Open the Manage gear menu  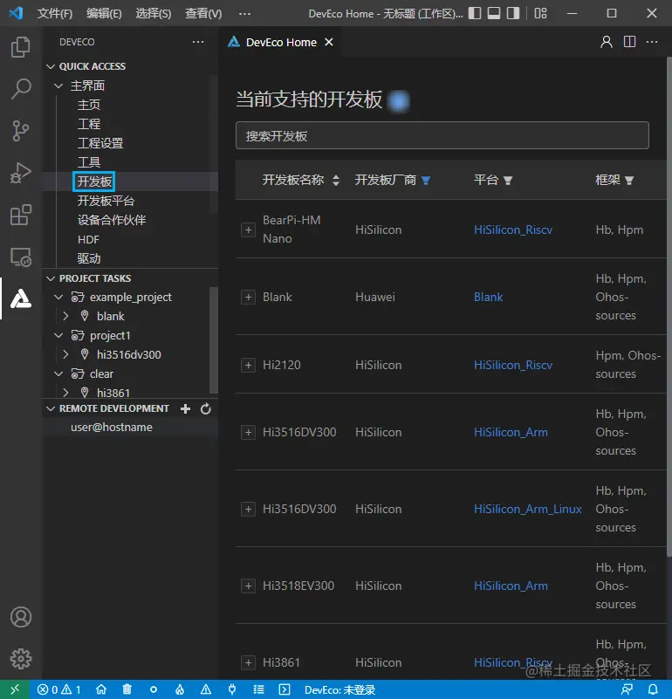click(x=21, y=659)
